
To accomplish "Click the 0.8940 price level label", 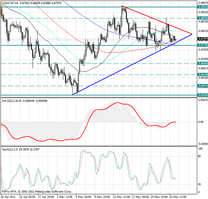I will pos(202,7).
